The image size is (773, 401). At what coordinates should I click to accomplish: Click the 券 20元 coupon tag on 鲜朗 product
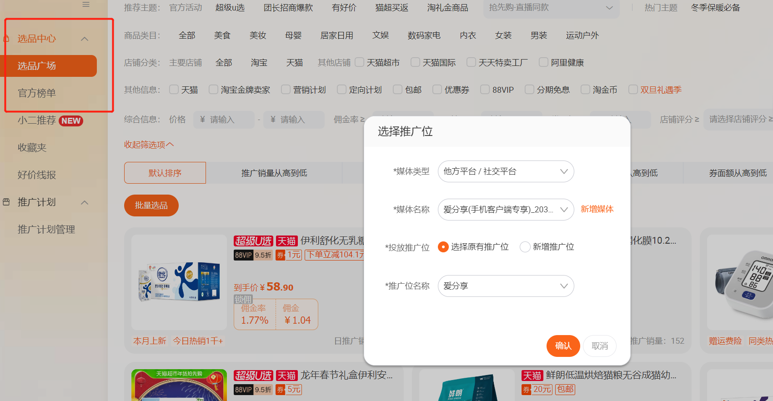537,390
